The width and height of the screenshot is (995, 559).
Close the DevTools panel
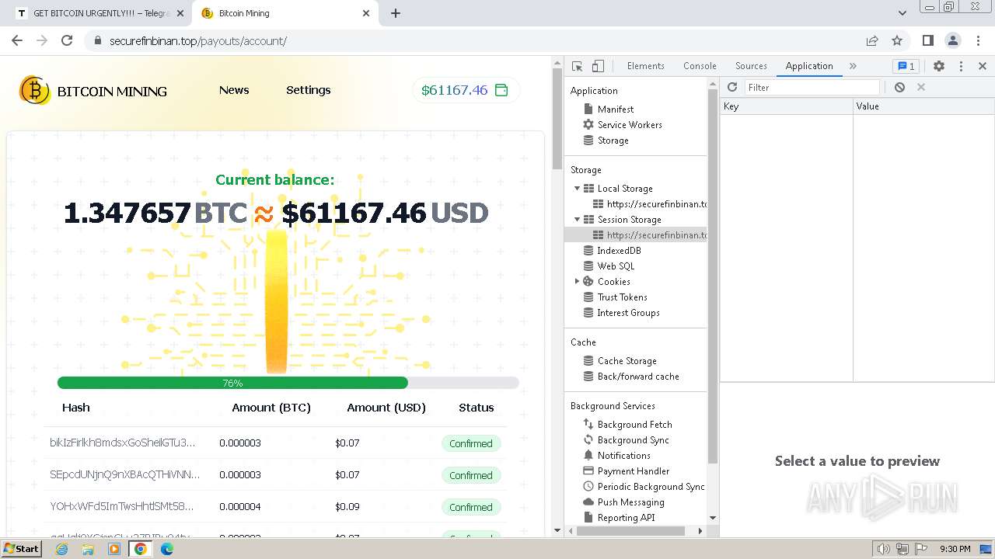pyautogui.click(x=983, y=66)
